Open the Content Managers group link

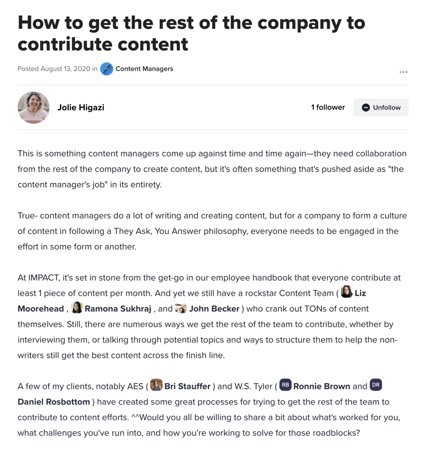(x=144, y=69)
